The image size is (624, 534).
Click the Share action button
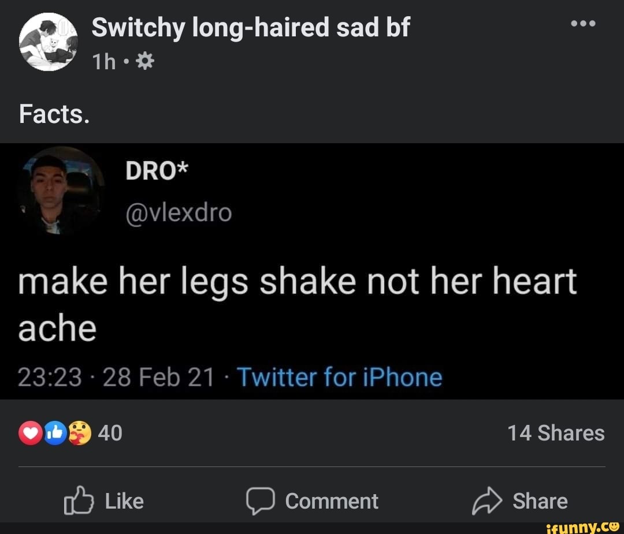point(539,501)
